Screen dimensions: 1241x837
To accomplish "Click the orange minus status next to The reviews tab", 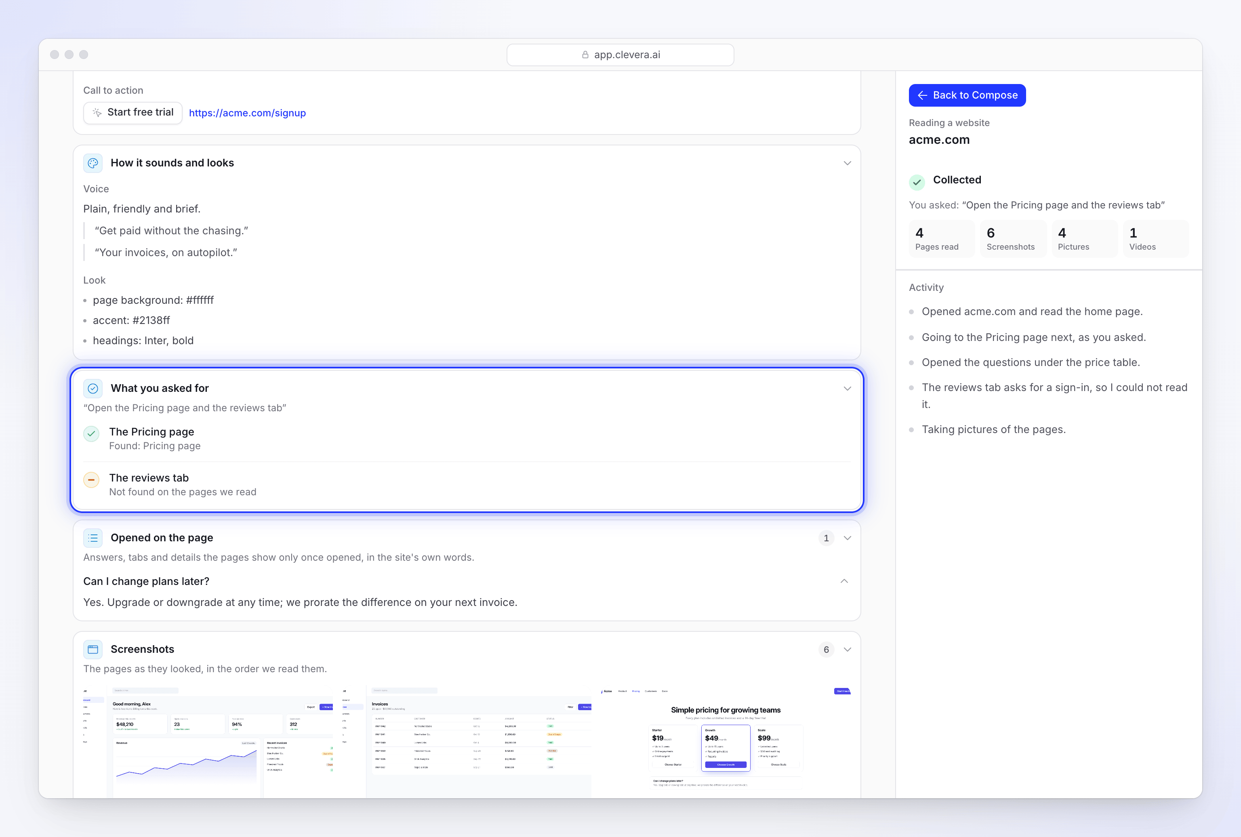I will (x=91, y=480).
